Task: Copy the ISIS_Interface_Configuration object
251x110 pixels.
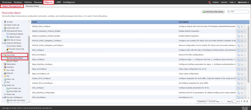Action: [238, 93]
